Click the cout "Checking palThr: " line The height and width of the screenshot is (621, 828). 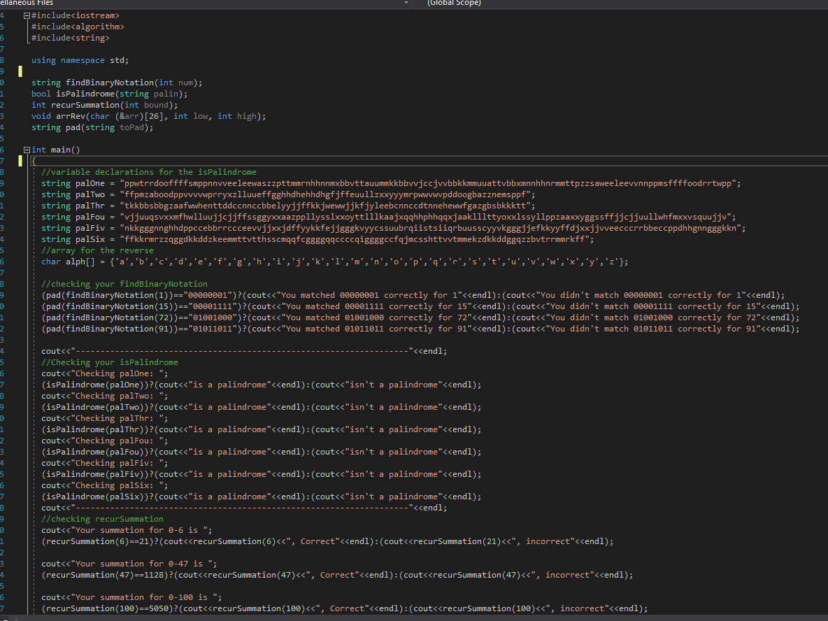pyautogui.click(x=105, y=418)
